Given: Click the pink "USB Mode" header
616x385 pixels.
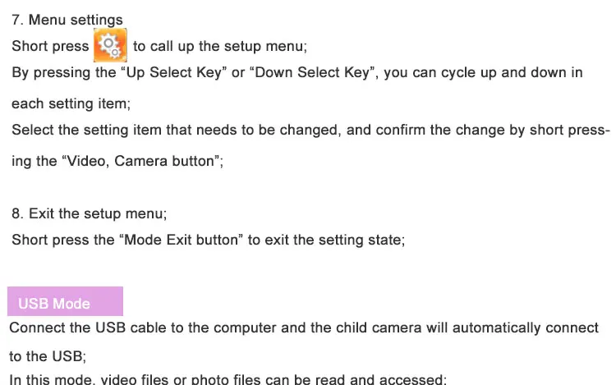Looking at the screenshot, I should click(65, 302).
